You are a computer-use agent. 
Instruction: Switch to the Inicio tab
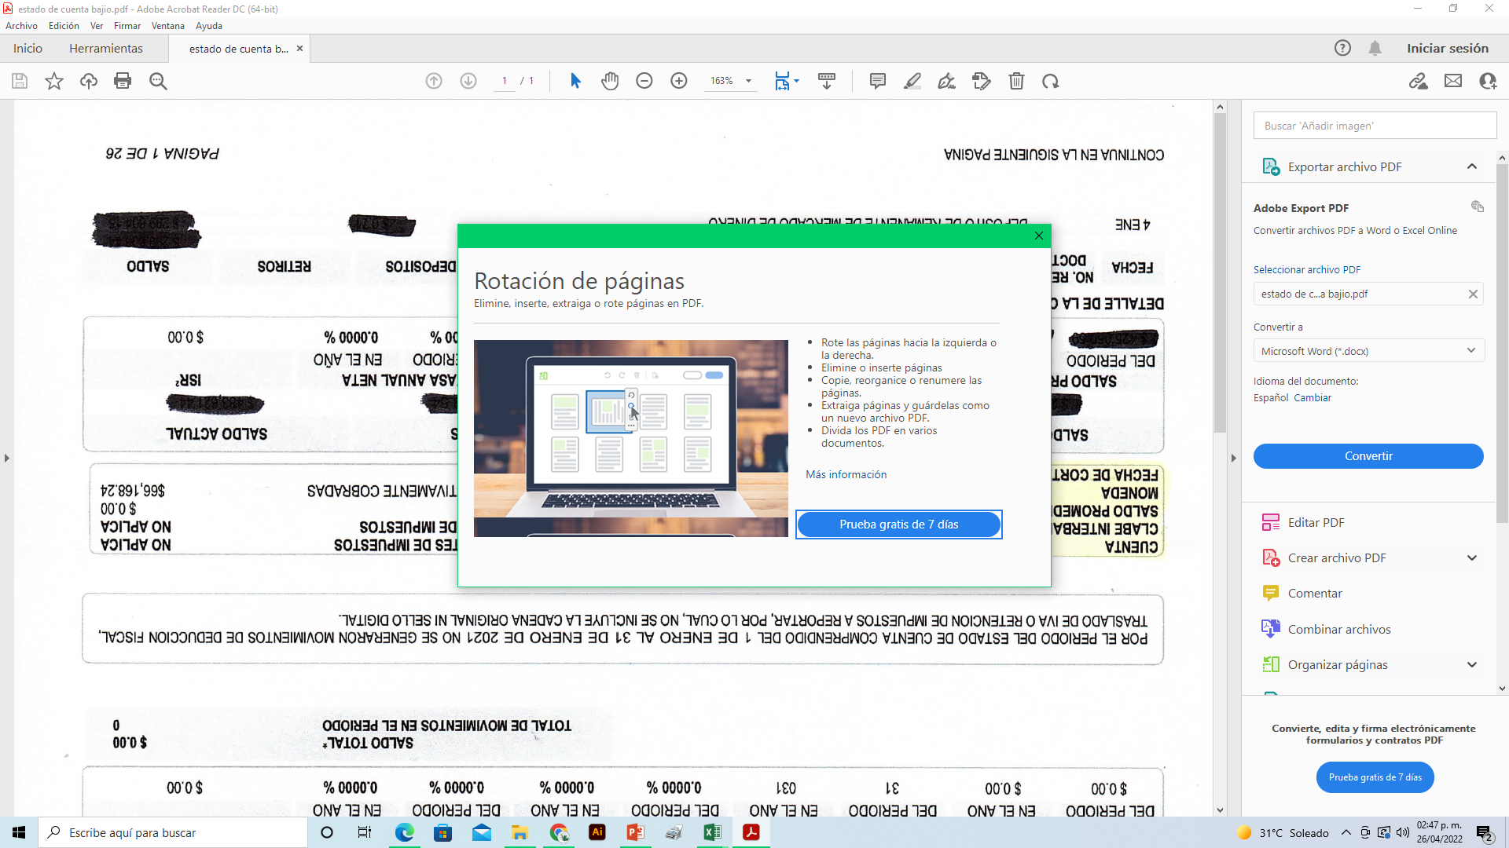tap(28, 48)
